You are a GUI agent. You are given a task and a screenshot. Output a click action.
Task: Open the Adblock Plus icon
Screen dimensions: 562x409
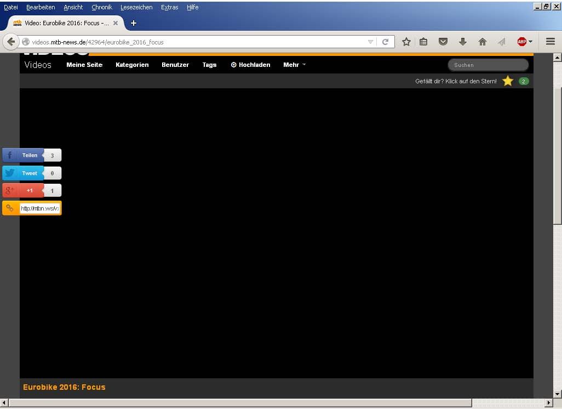(x=522, y=42)
